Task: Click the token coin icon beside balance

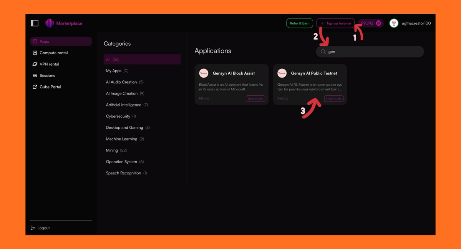Action: [x=379, y=23]
